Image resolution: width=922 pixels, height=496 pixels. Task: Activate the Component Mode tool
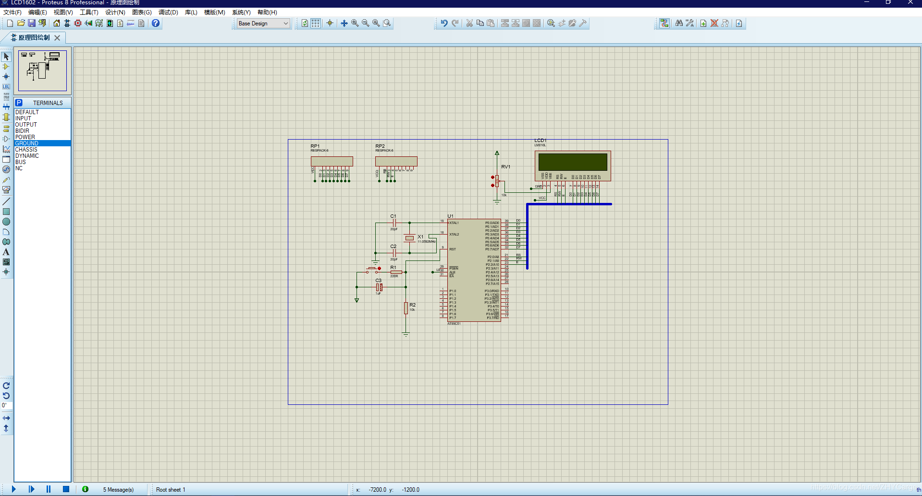(x=6, y=67)
